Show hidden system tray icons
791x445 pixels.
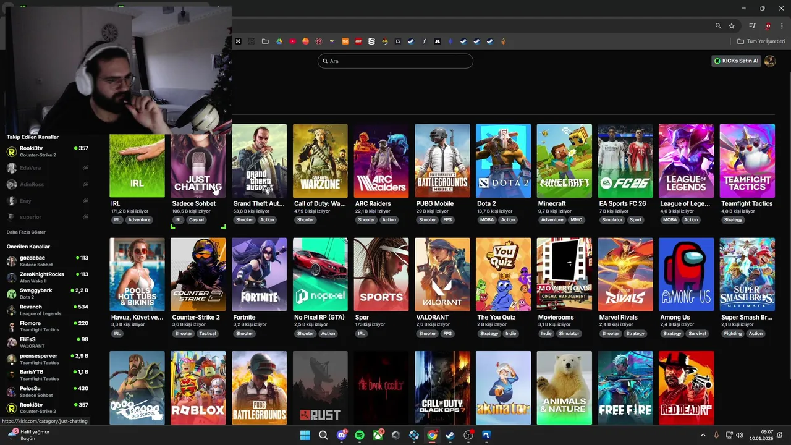(x=703, y=435)
